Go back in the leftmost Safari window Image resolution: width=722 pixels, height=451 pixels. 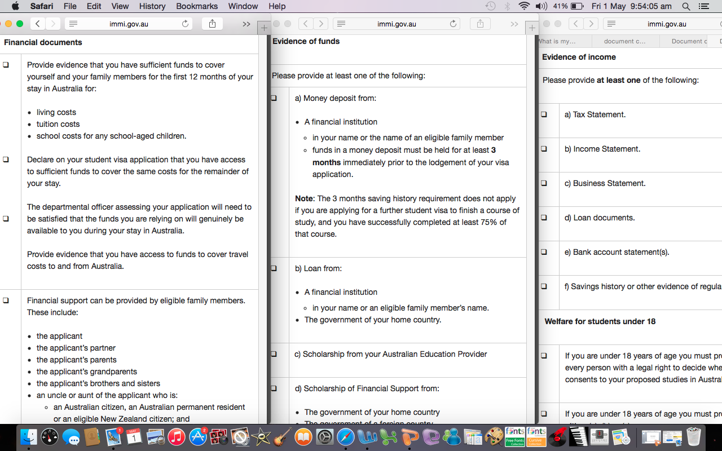point(37,24)
